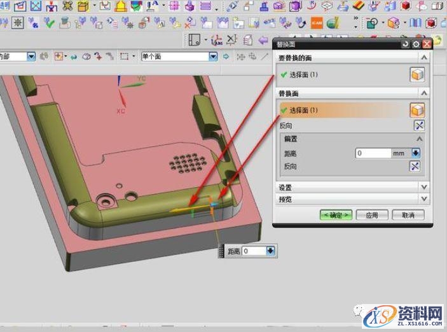
Task: Expand the 设置 section
Action: point(423,188)
